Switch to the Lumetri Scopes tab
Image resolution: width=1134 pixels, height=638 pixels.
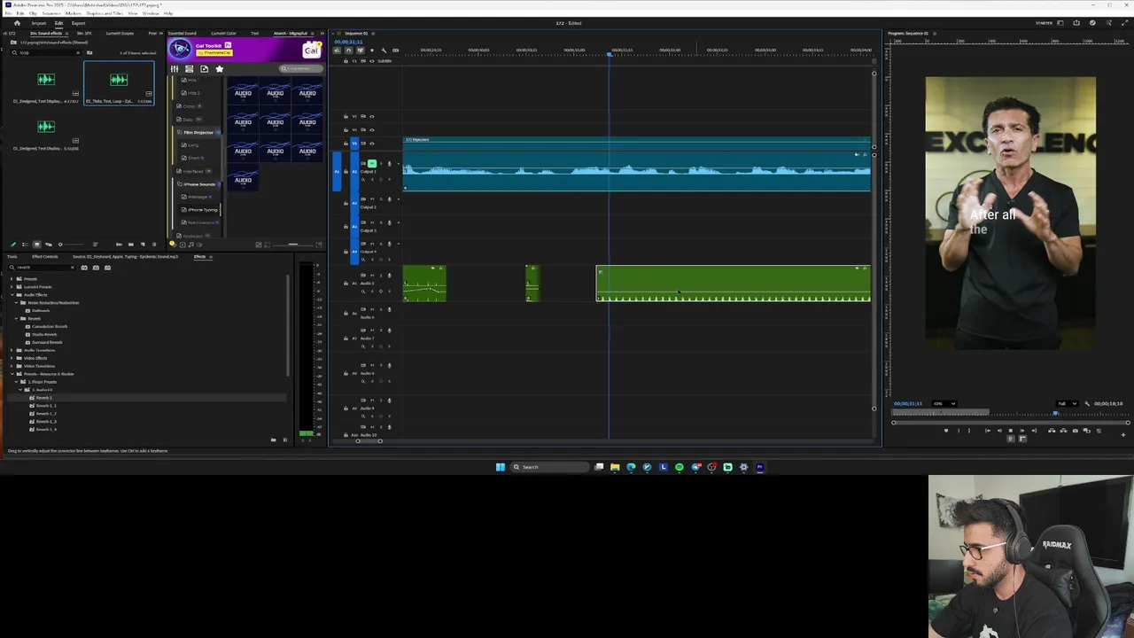[120, 34]
